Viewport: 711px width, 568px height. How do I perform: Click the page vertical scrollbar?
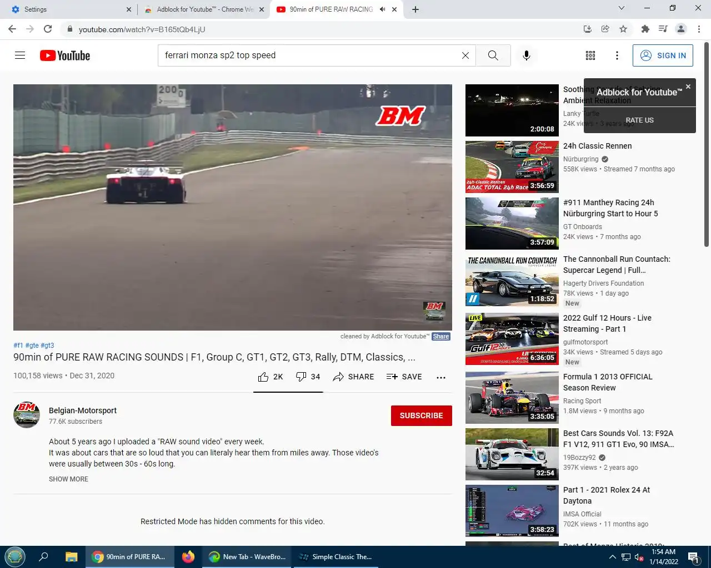[707, 144]
